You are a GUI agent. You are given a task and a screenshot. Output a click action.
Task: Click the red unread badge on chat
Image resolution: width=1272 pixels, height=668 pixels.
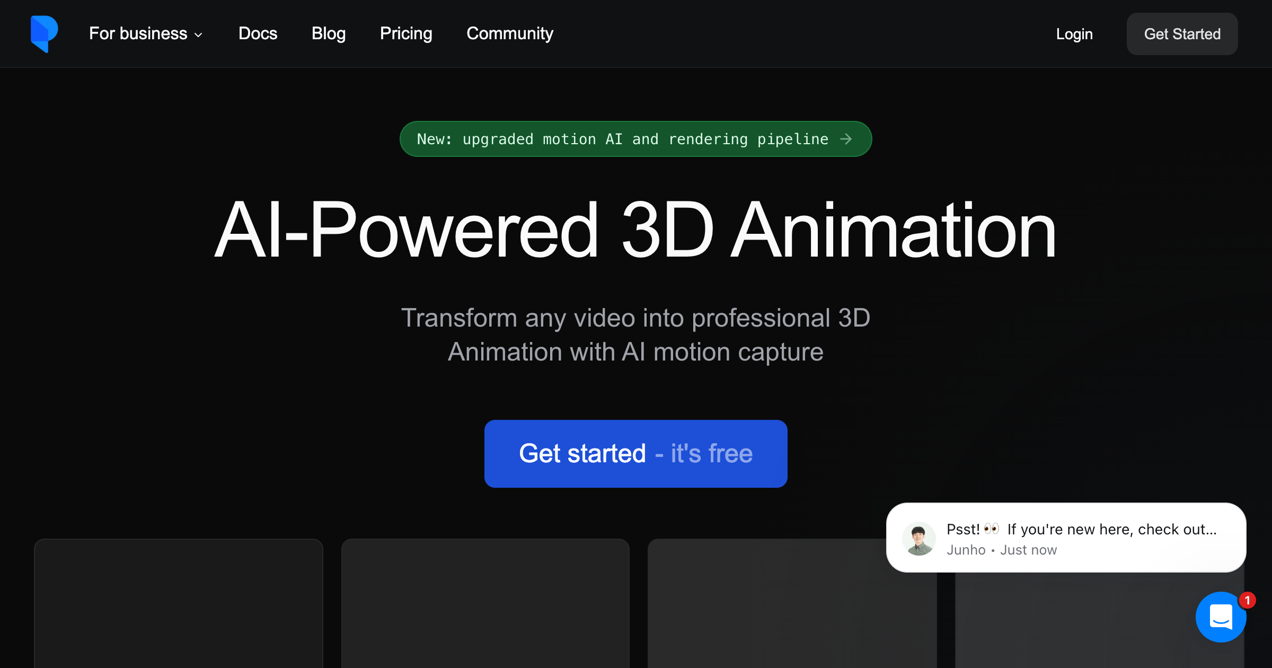point(1247,600)
